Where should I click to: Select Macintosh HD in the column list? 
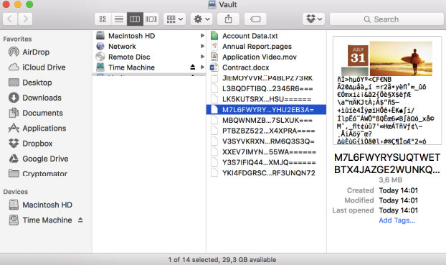131,36
